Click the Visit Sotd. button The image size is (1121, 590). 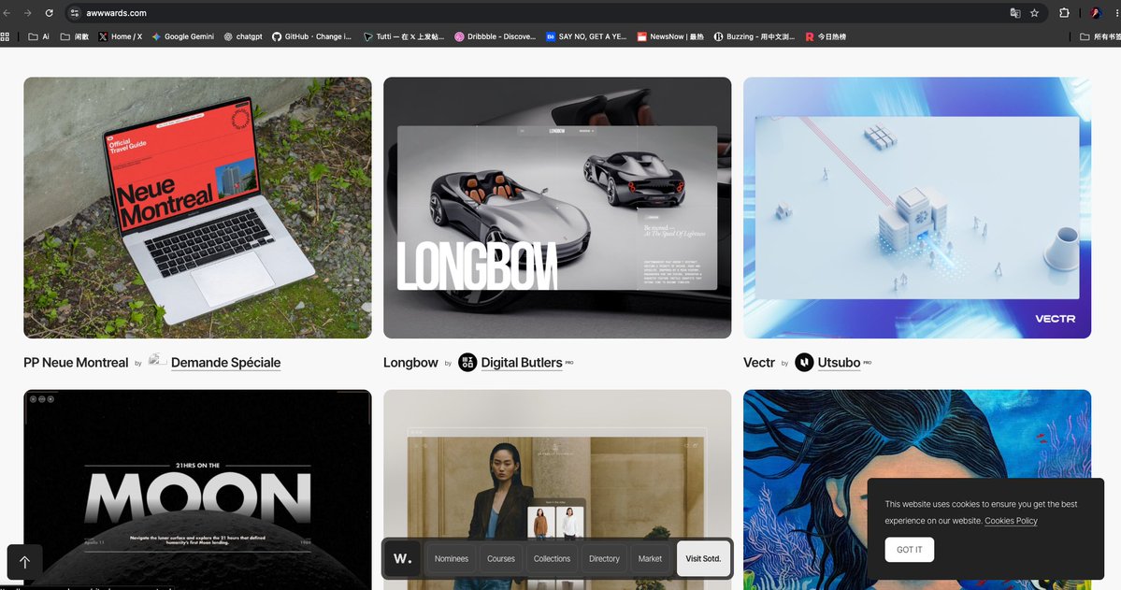[703, 558]
